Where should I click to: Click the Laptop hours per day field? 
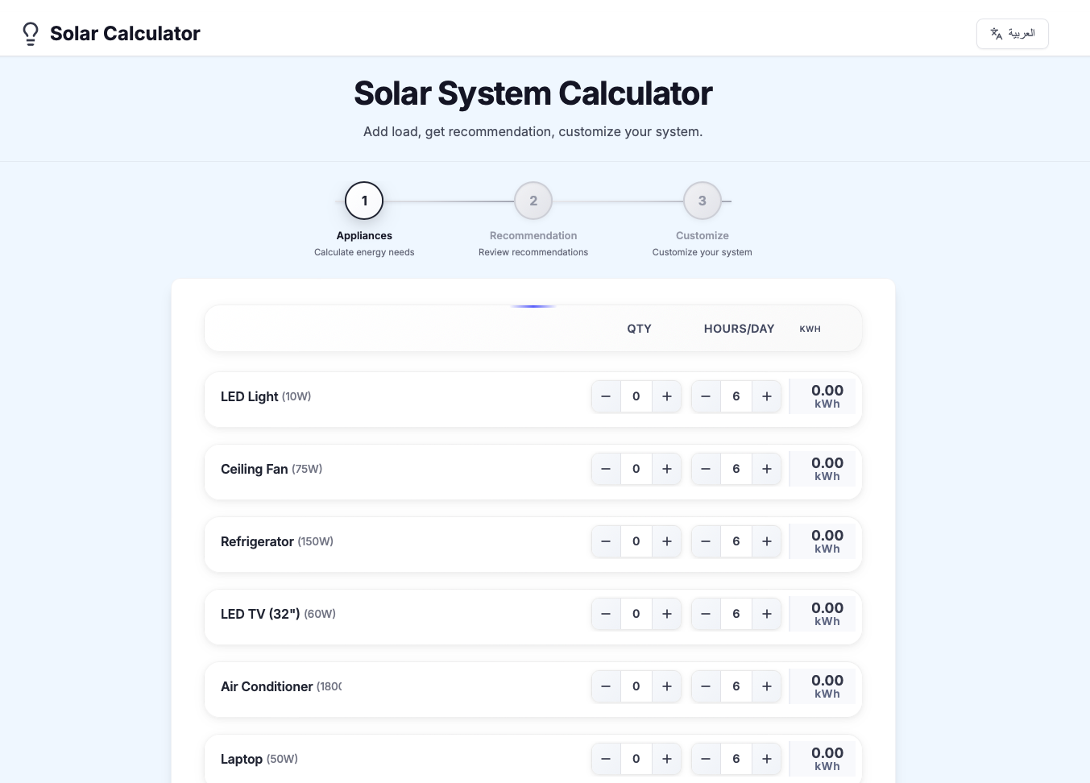pos(736,759)
